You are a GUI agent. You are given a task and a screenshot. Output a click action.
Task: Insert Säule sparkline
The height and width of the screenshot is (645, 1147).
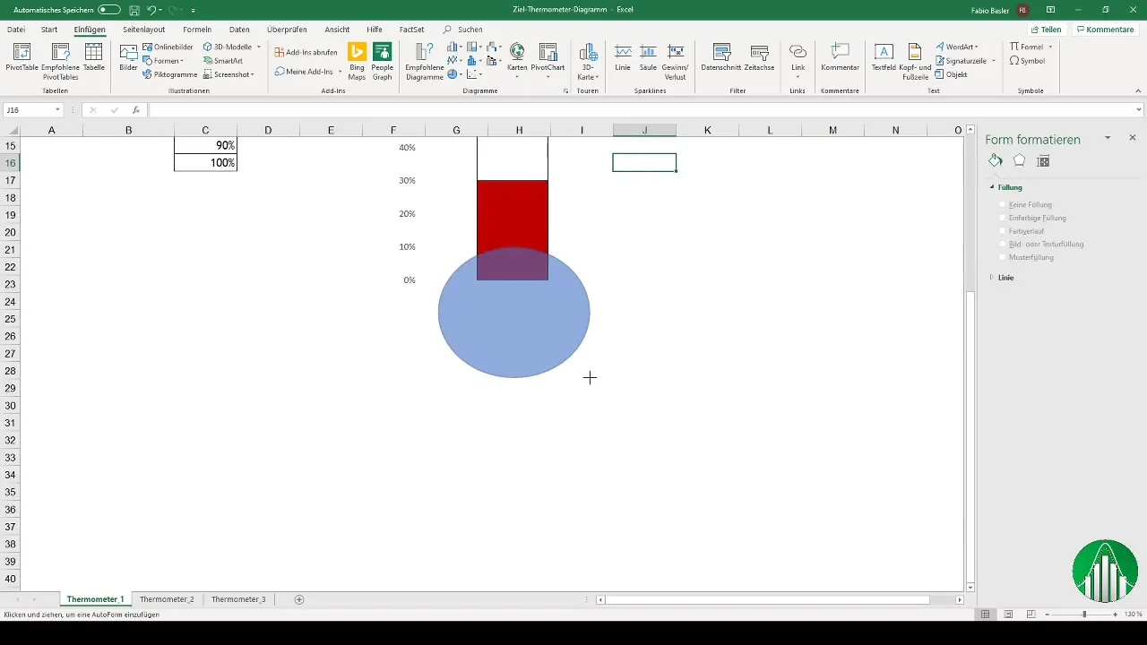point(648,57)
